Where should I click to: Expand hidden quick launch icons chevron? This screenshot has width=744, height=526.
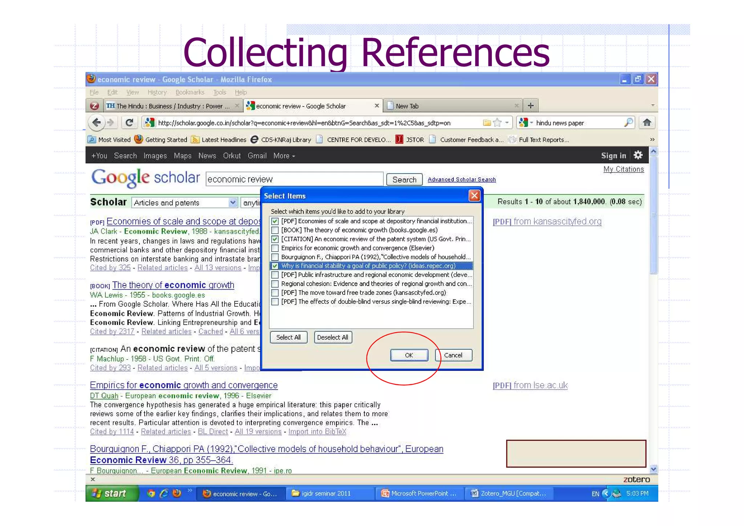coord(190,491)
